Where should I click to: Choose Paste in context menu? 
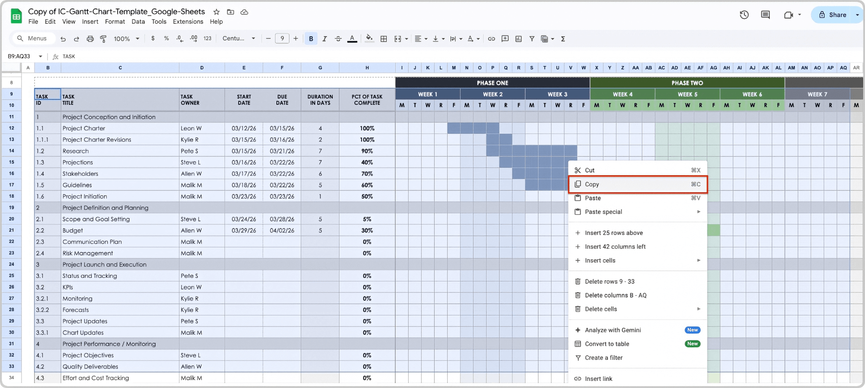click(638, 198)
